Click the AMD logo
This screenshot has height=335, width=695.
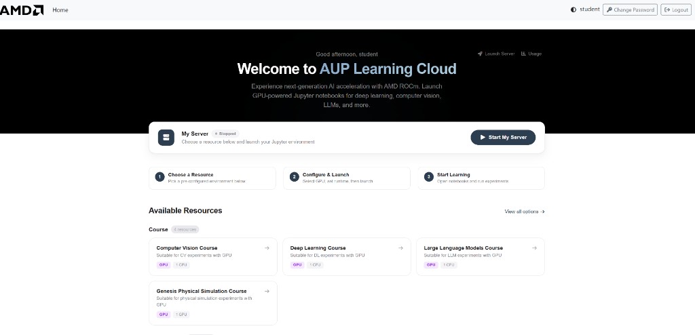(22, 9)
